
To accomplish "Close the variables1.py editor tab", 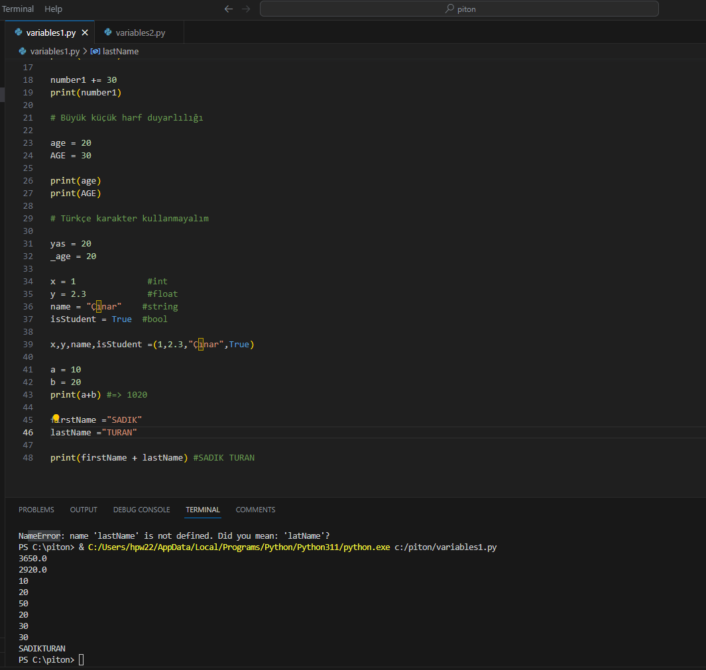I will 85,32.
